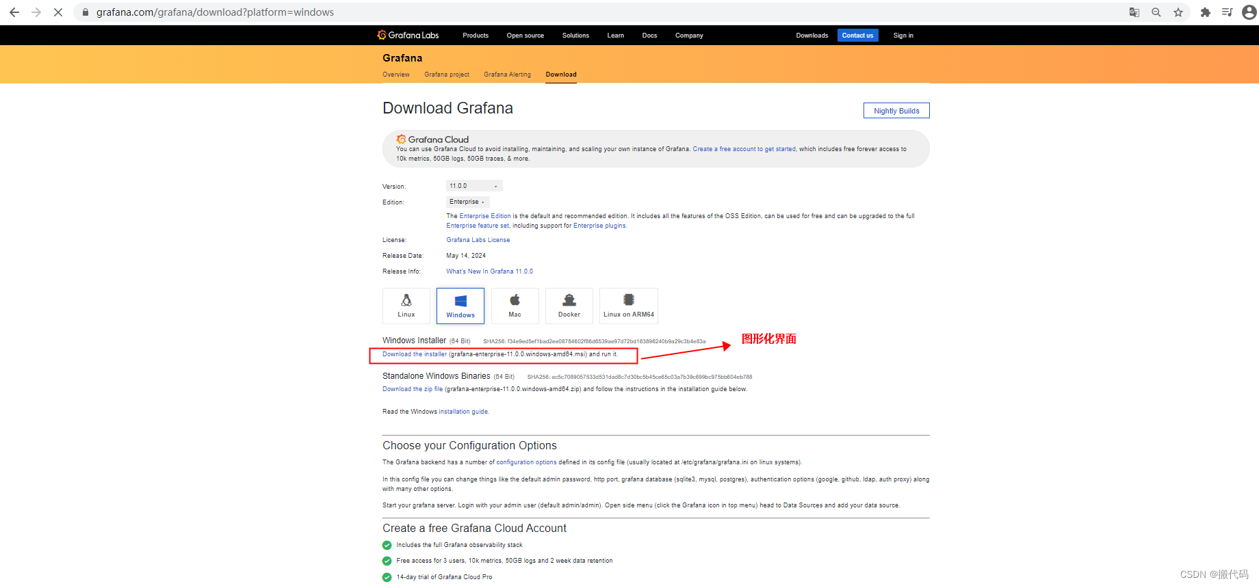The width and height of the screenshot is (1259, 586).
Task: Click Downloads in the top navigation
Action: (812, 36)
